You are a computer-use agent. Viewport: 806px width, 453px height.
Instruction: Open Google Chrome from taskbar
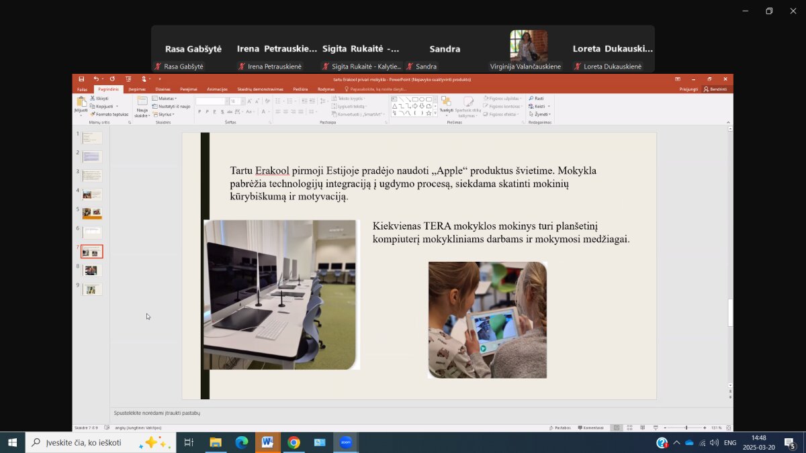294,442
